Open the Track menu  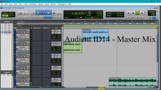(x=16, y=4)
